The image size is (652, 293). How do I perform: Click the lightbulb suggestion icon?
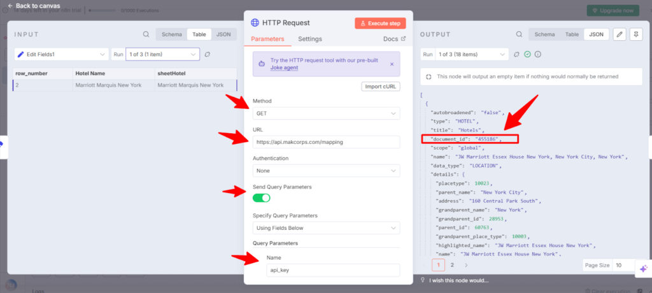[423, 280]
